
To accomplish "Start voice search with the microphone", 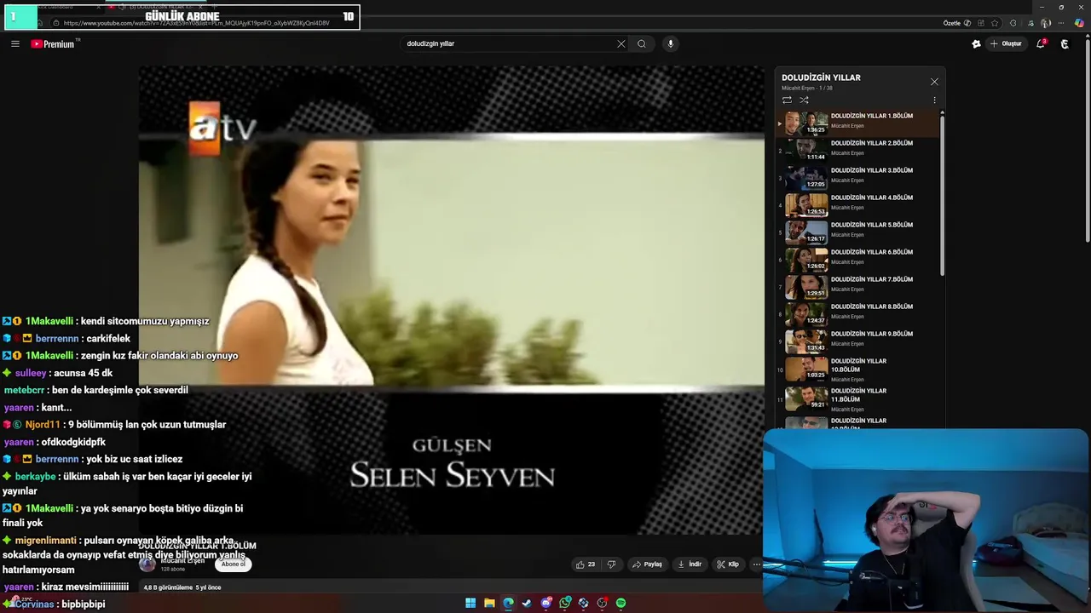I will [671, 43].
